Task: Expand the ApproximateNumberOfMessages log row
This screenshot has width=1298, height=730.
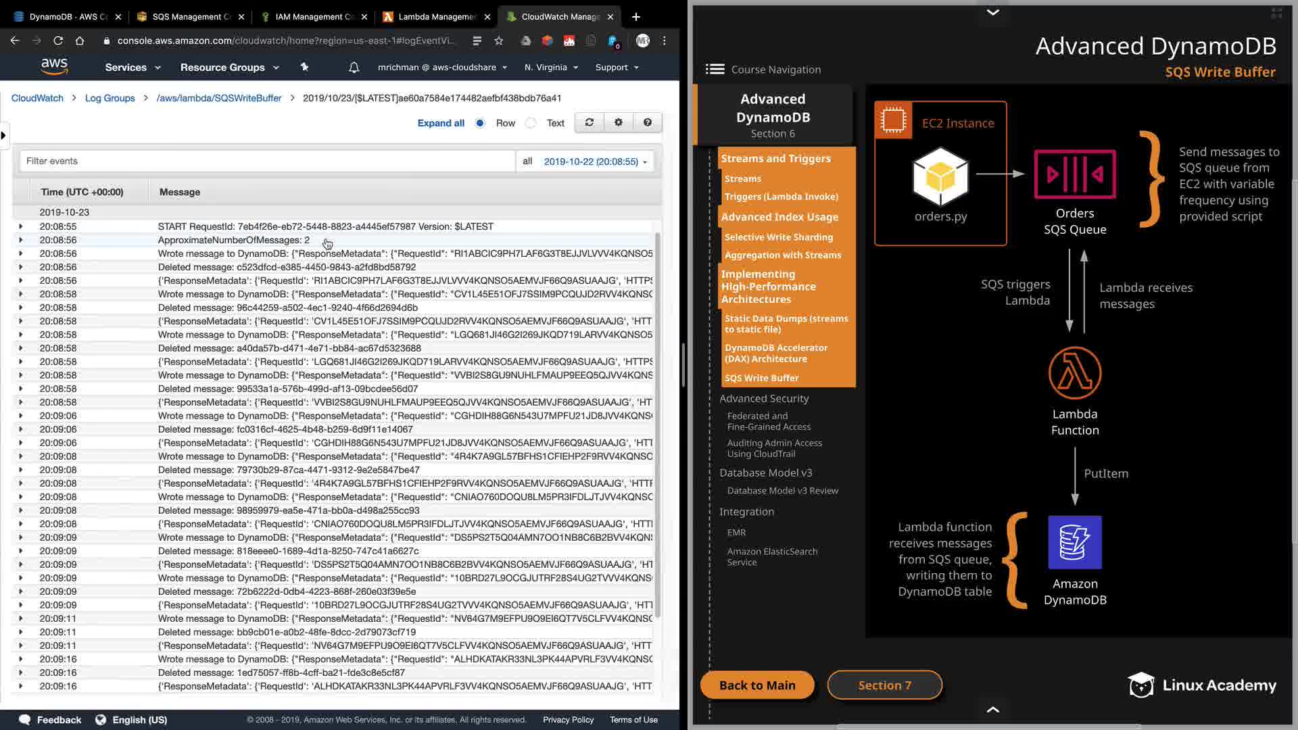Action: 20,240
